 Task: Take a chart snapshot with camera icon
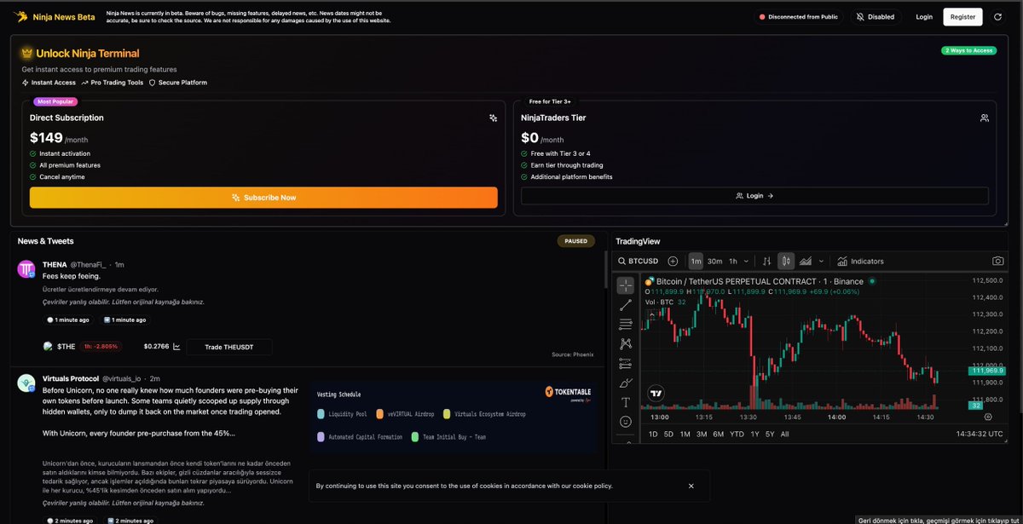(997, 262)
